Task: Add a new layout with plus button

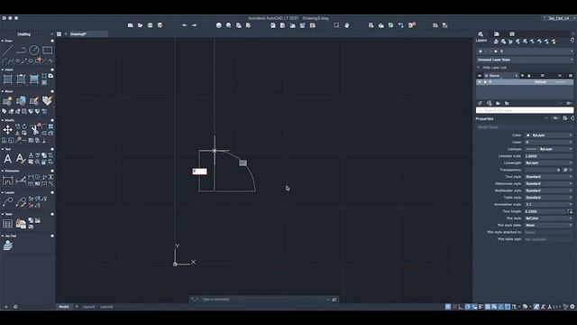Action: pyautogui.click(x=77, y=307)
